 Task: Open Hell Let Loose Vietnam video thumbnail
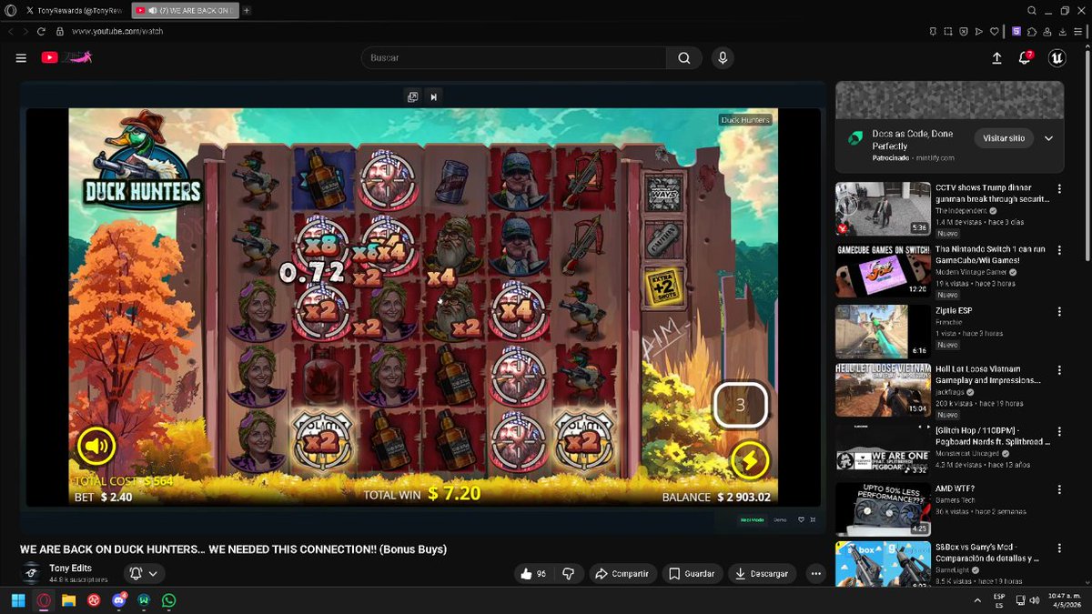coord(883,389)
